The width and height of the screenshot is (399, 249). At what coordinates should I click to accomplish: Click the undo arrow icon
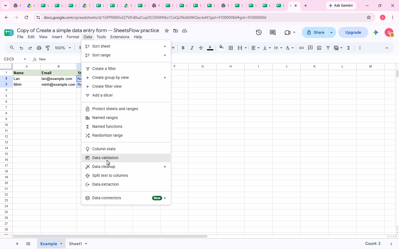pyautogui.click(x=21, y=48)
